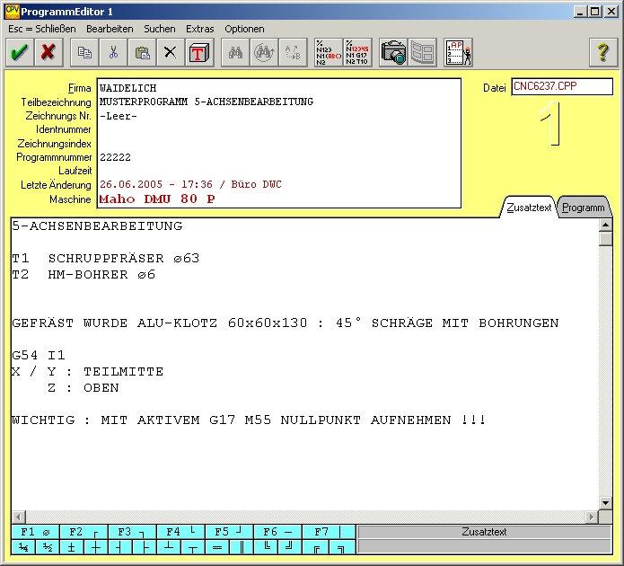Click the black X delete icon
Viewport: 624px width, 566px height.
point(170,53)
